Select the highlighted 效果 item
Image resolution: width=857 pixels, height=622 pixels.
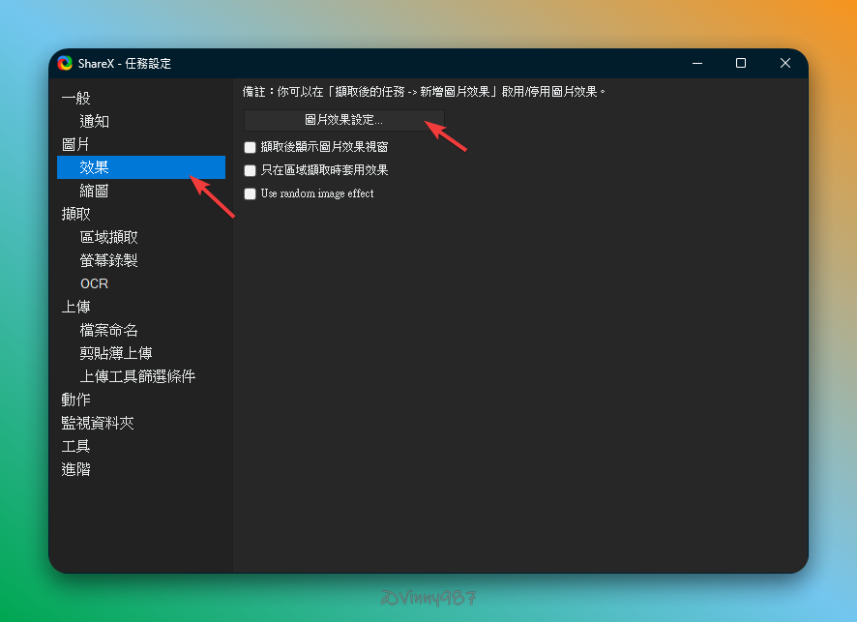click(94, 167)
